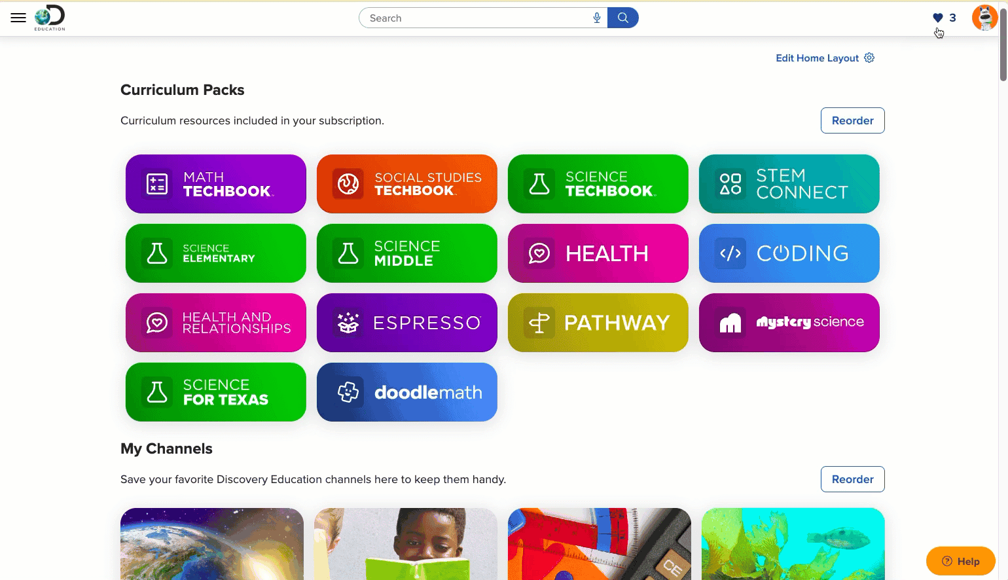Viewport: 1008px width, 580px height.
Task: Reorder the My Channels section
Action: click(x=853, y=479)
